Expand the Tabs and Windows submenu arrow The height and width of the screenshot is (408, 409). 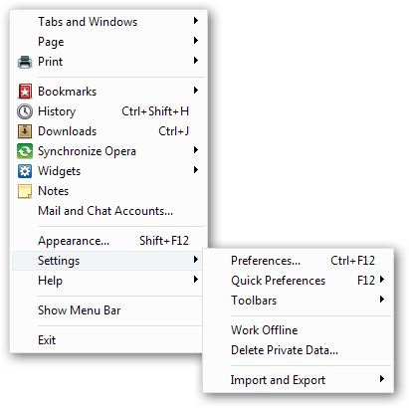tap(196, 21)
